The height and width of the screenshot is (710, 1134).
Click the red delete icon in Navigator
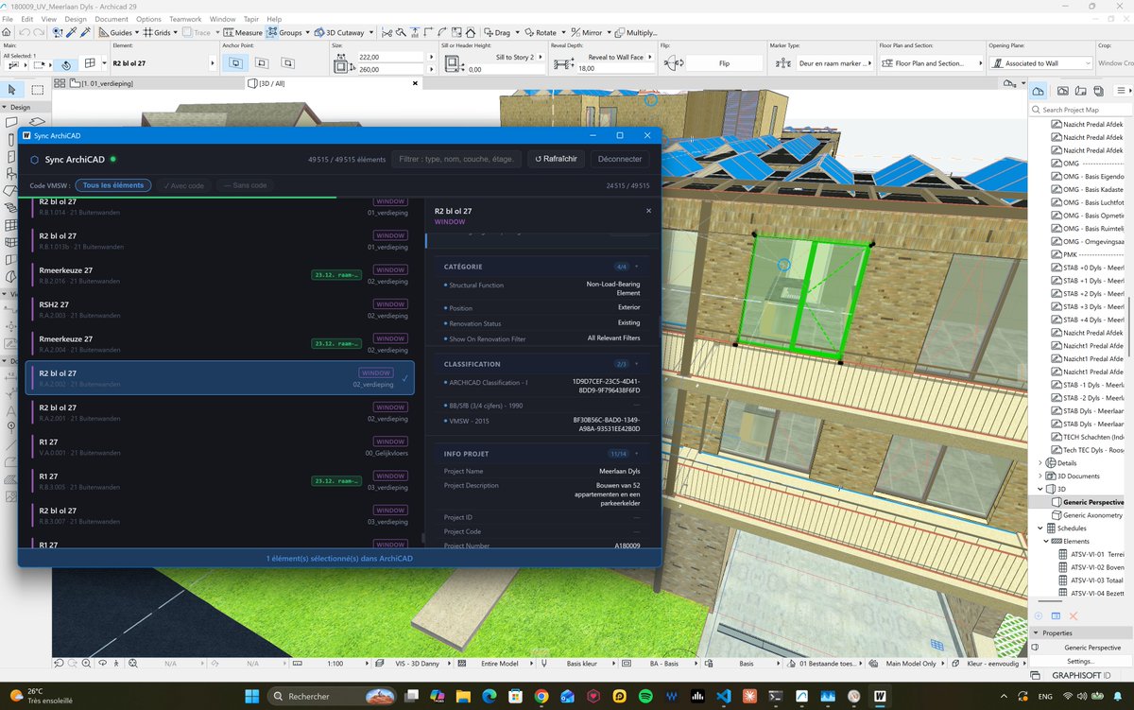pyautogui.click(x=1074, y=615)
